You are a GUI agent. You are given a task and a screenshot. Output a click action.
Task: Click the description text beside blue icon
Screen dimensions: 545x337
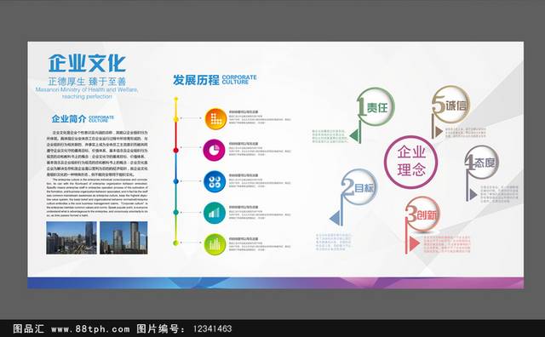(260, 180)
